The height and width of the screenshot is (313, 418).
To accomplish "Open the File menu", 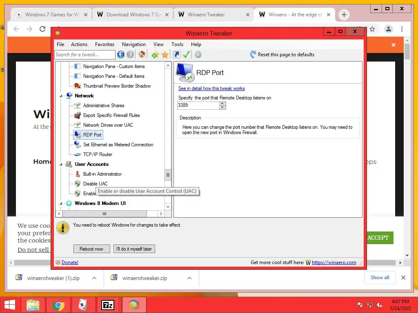I will 60,44.
